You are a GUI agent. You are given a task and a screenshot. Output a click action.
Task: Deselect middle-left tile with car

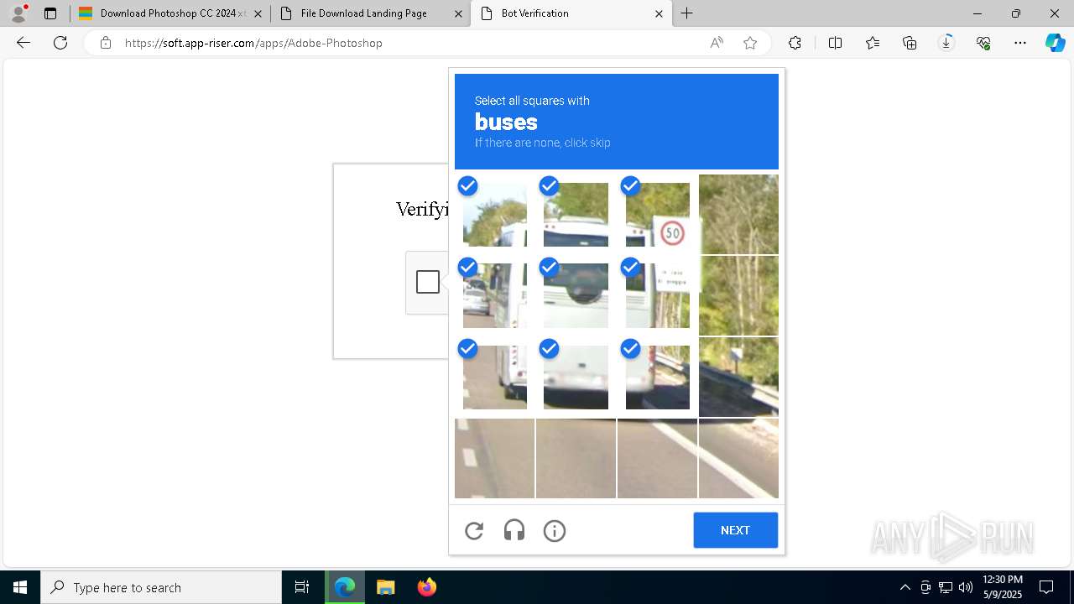click(x=495, y=295)
